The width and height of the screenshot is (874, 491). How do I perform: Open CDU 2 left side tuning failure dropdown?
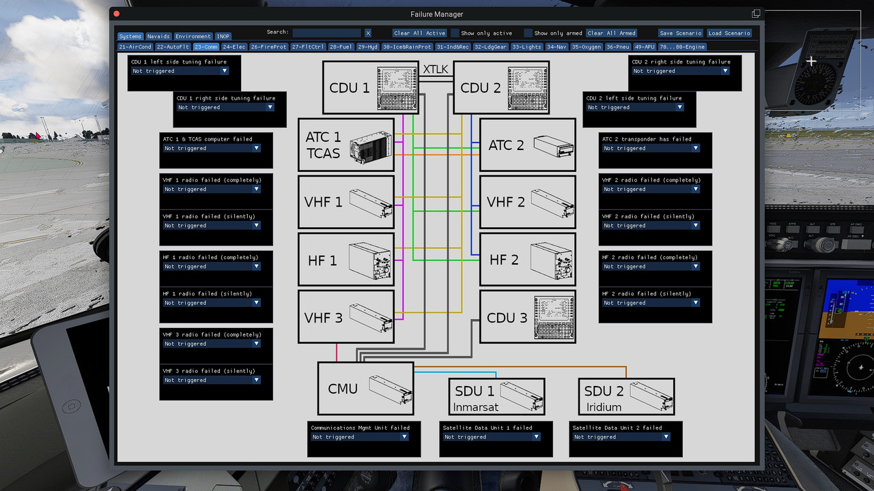[x=635, y=107]
